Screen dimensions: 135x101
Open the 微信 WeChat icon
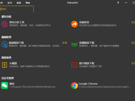[4, 85]
